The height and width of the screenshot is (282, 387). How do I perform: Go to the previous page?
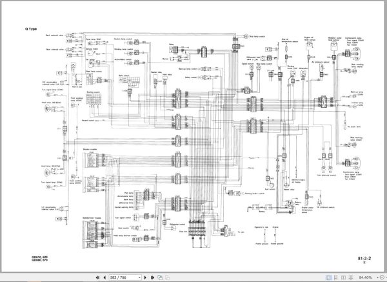pyautogui.click(x=104, y=277)
